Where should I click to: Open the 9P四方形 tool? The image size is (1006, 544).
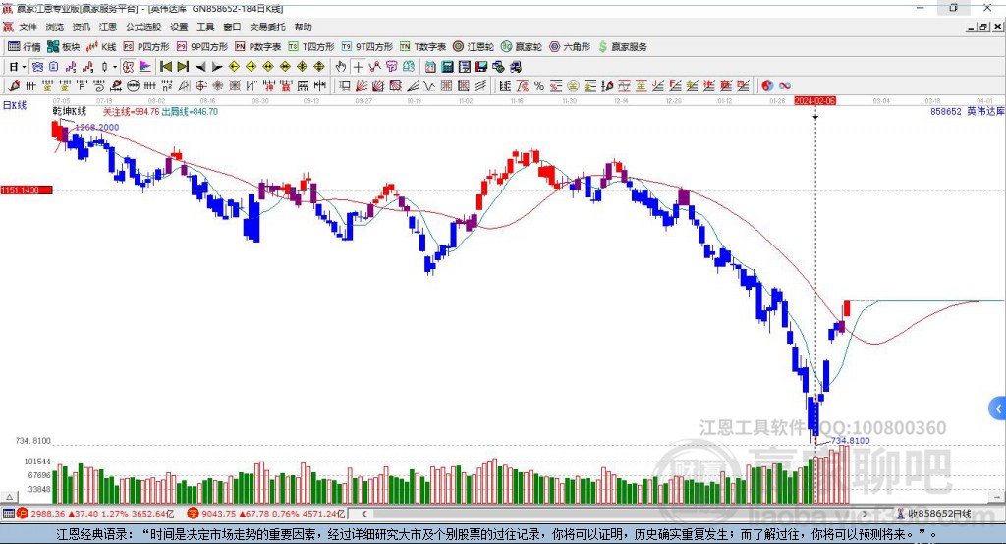click(202, 47)
